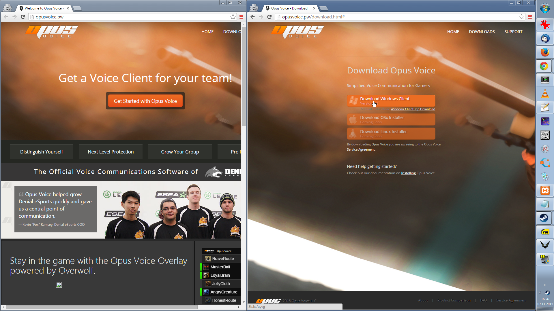Click Download Windows Client button
Viewport: 554px width, 311px height.
point(391,101)
